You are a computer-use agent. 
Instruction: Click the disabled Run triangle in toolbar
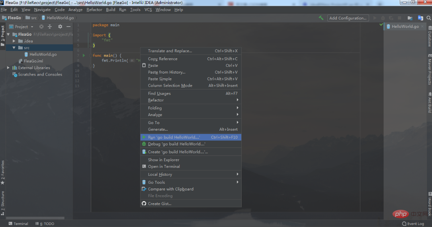375,18
